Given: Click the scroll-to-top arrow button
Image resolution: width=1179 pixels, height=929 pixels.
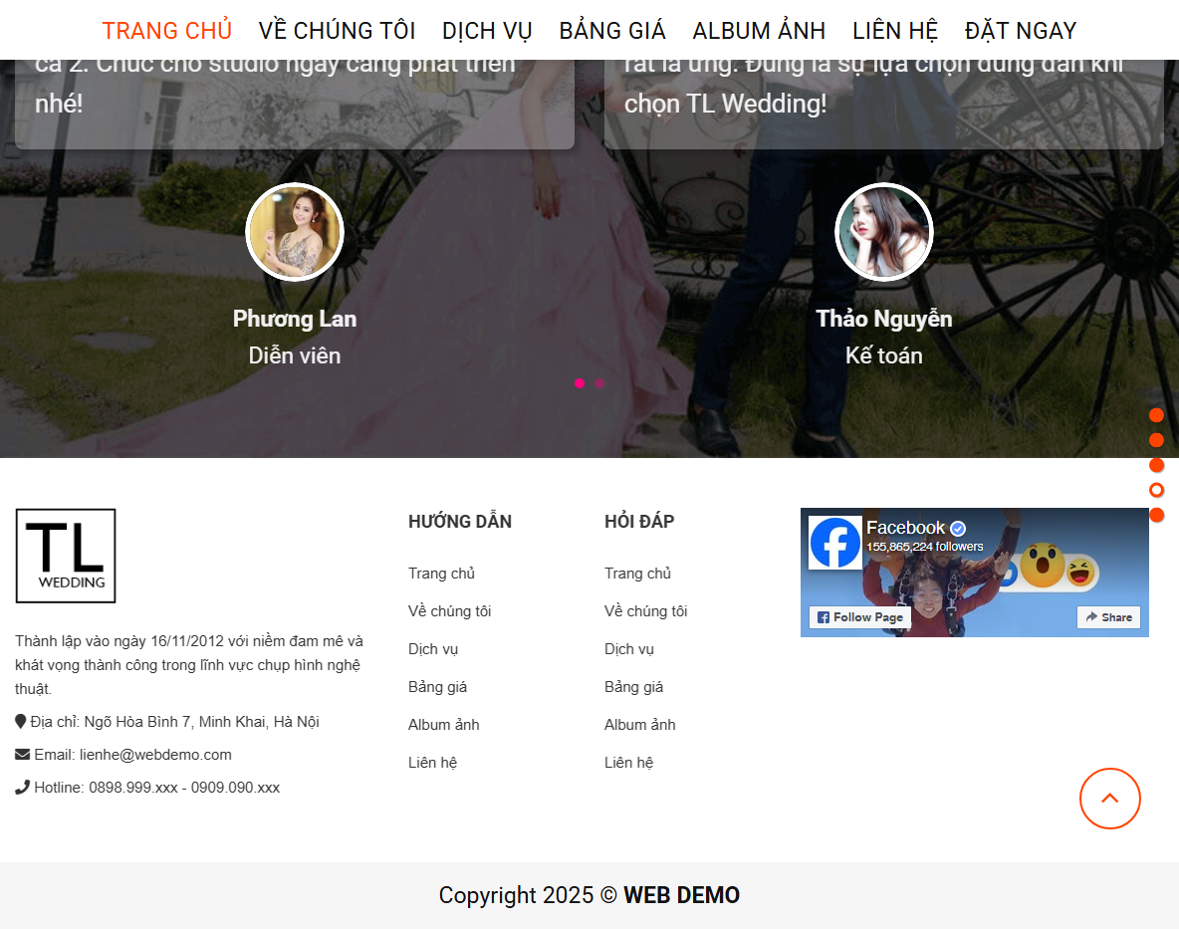Looking at the screenshot, I should coord(1109,798).
